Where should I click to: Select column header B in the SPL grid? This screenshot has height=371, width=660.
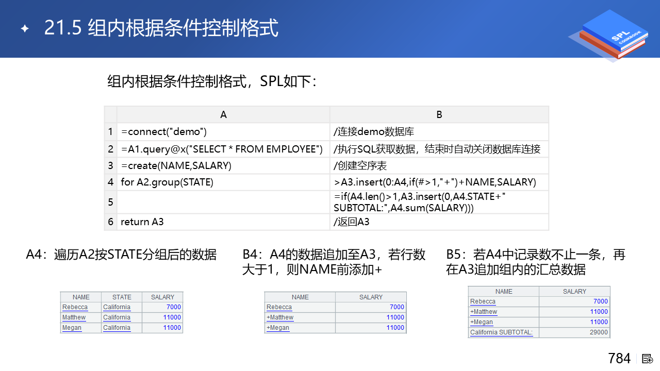(x=439, y=114)
